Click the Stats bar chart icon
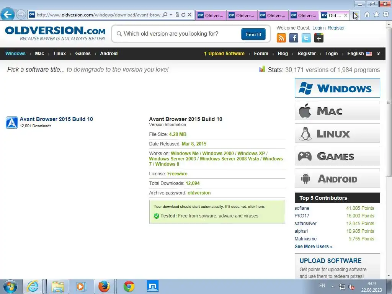The image size is (392, 294). pos(262,69)
